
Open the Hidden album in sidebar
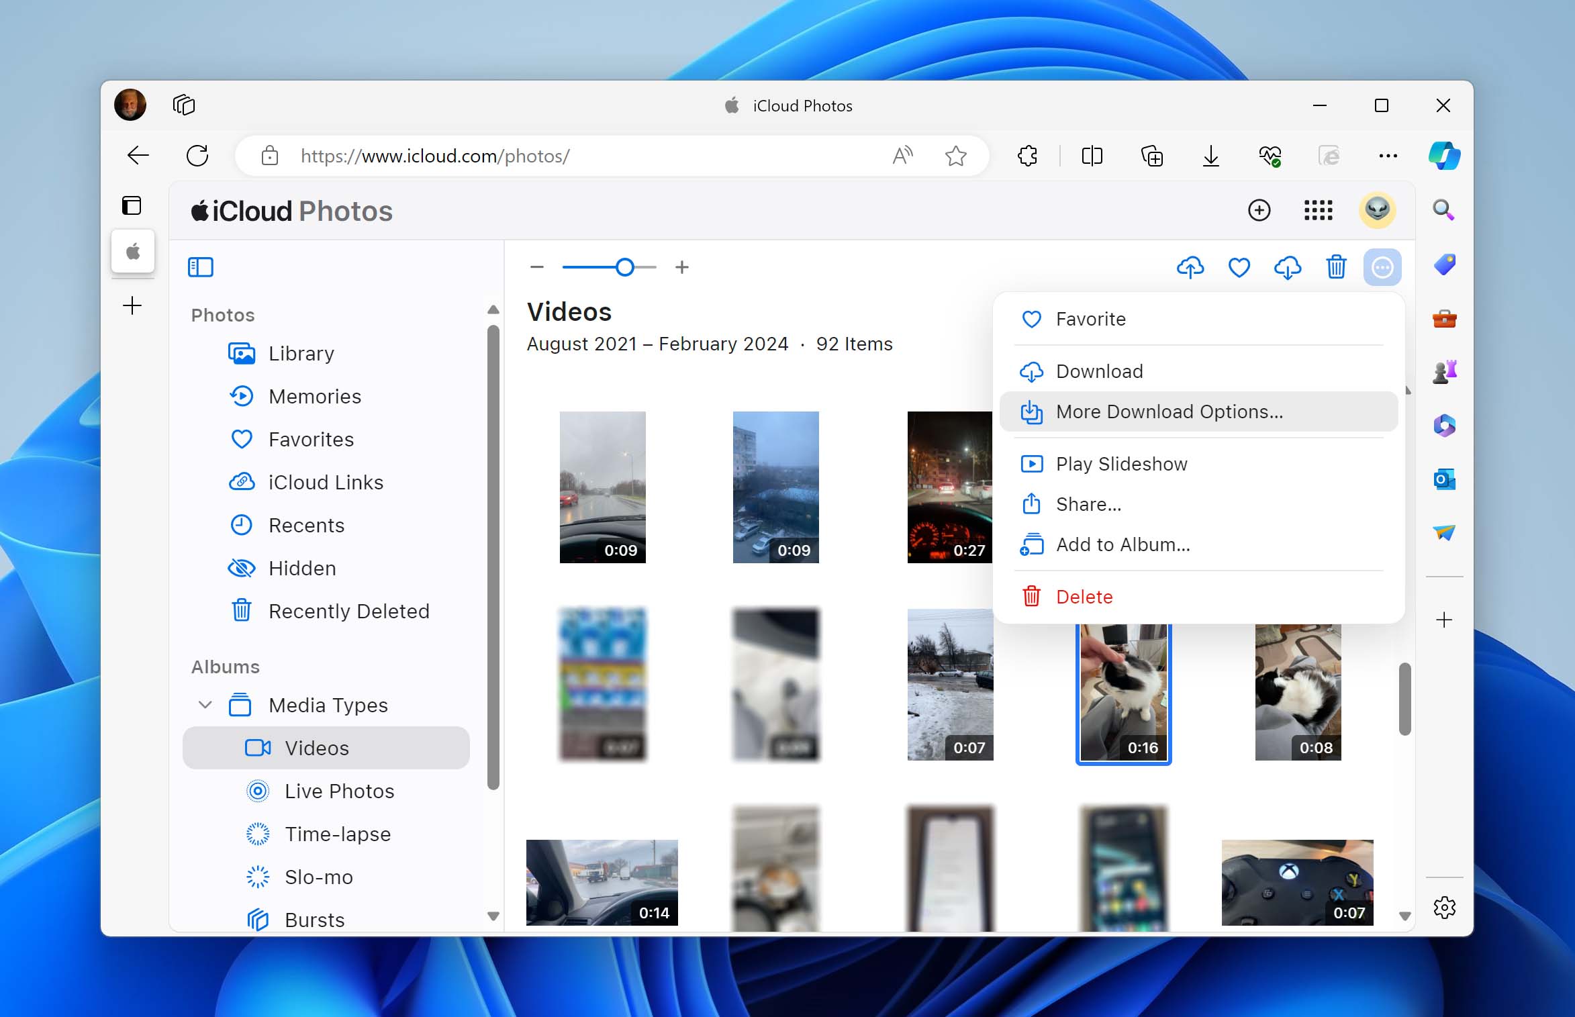326,568
